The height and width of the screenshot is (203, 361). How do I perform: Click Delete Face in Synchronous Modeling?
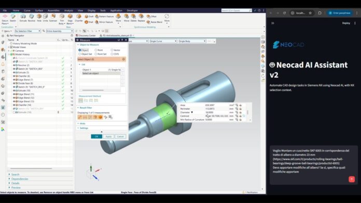pos(133,18)
